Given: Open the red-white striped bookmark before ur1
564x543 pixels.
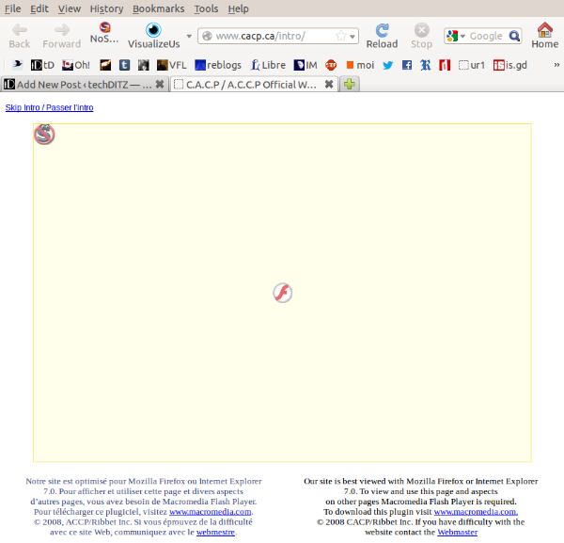Looking at the screenshot, I should tap(445, 65).
